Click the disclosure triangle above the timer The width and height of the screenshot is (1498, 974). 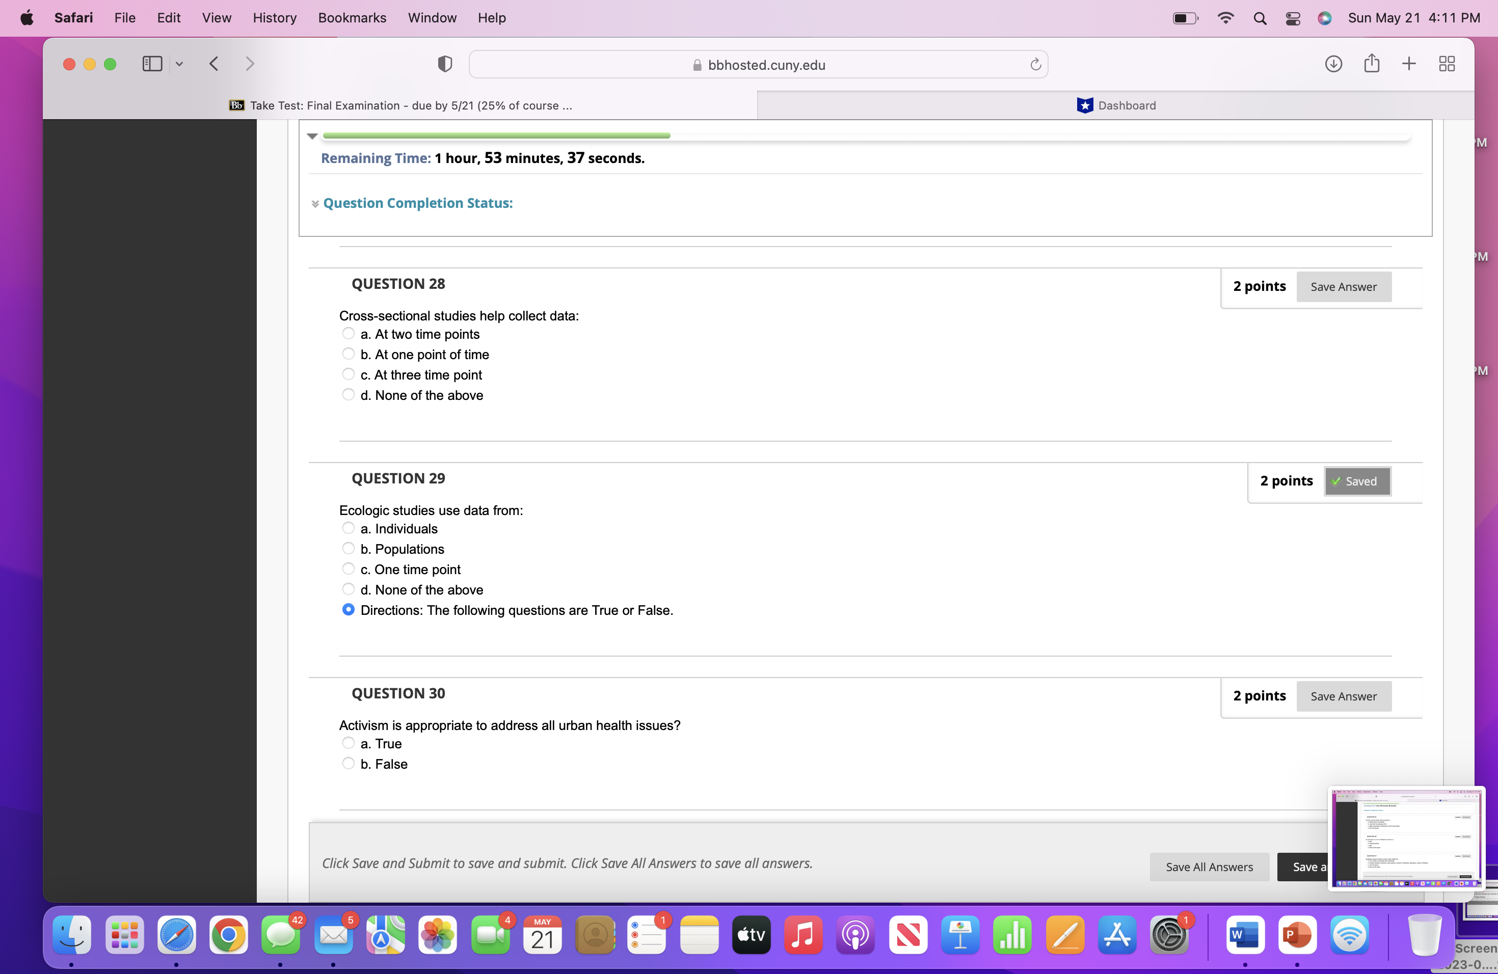(x=312, y=136)
